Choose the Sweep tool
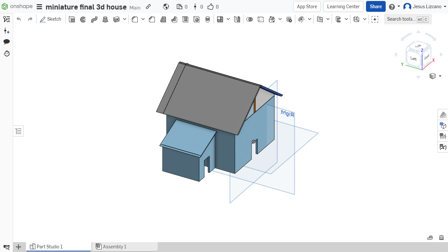 94,19
